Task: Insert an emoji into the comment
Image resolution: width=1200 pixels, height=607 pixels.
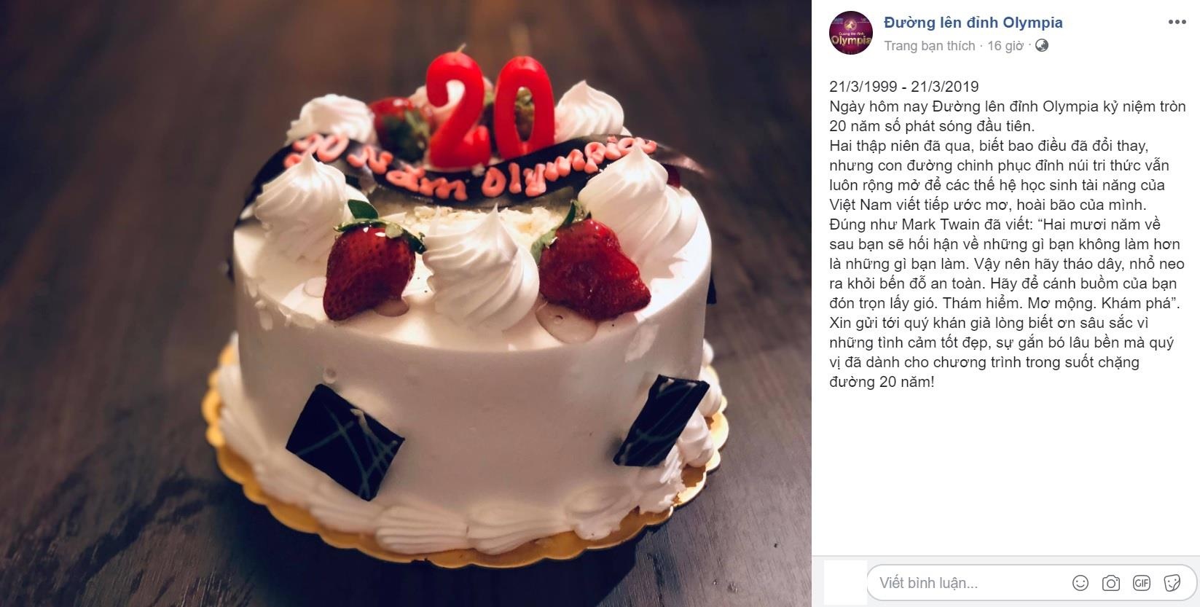Action: (x=1081, y=583)
